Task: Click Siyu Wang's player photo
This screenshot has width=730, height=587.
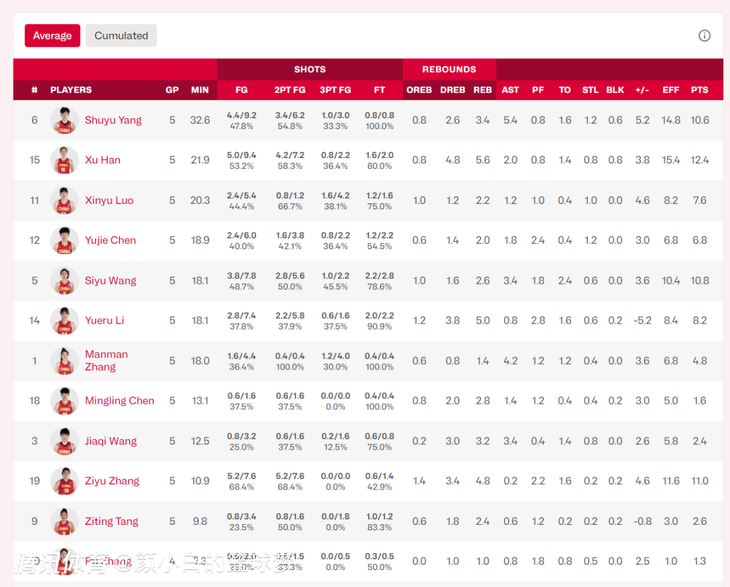Action: click(64, 280)
